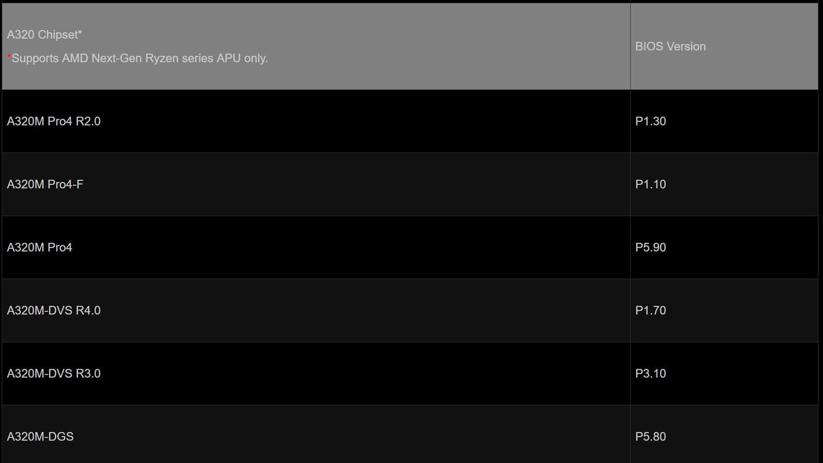The image size is (823, 463).
Task: Click BIOS version P1.30
Action: click(x=650, y=121)
